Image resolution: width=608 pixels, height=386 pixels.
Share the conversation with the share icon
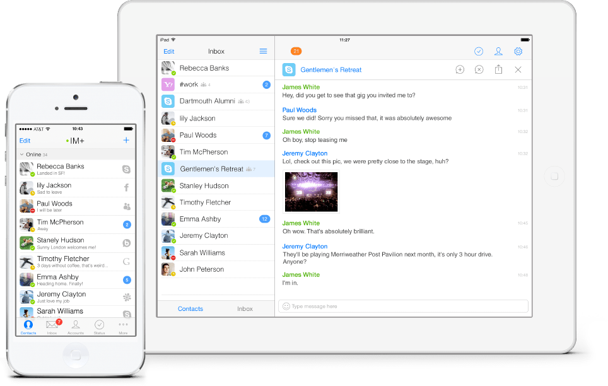498,69
